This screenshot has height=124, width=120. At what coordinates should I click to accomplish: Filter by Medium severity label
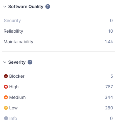pyautogui.click(x=17, y=97)
